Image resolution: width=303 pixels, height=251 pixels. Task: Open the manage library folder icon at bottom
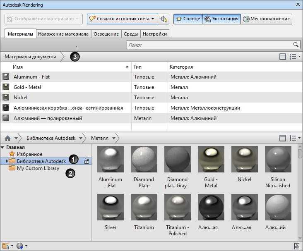(6, 246)
